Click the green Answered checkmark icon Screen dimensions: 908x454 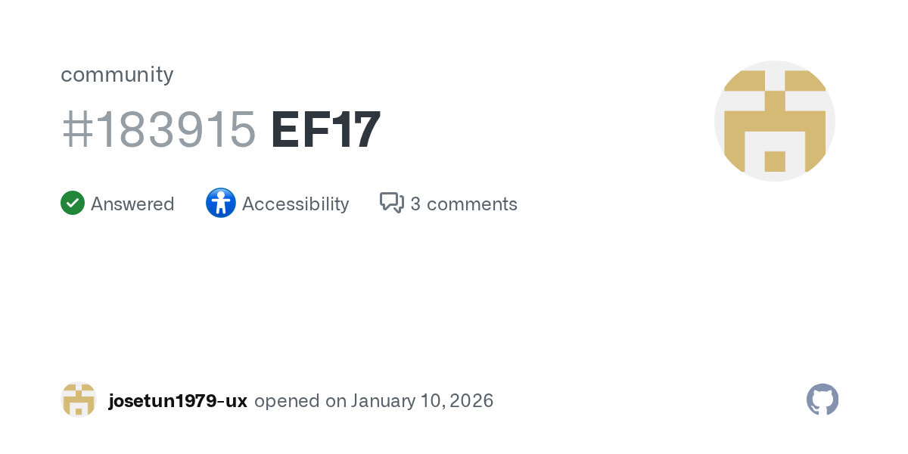point(73,204)
